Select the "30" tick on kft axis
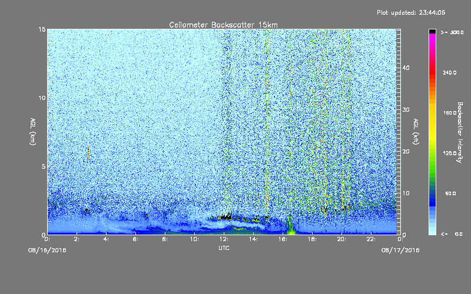Viewport: 471px width, 294px height. [x=406, y=110]
